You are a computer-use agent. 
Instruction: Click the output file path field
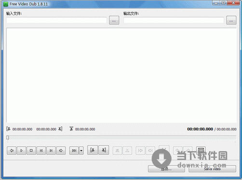click(x=174, y=20)
